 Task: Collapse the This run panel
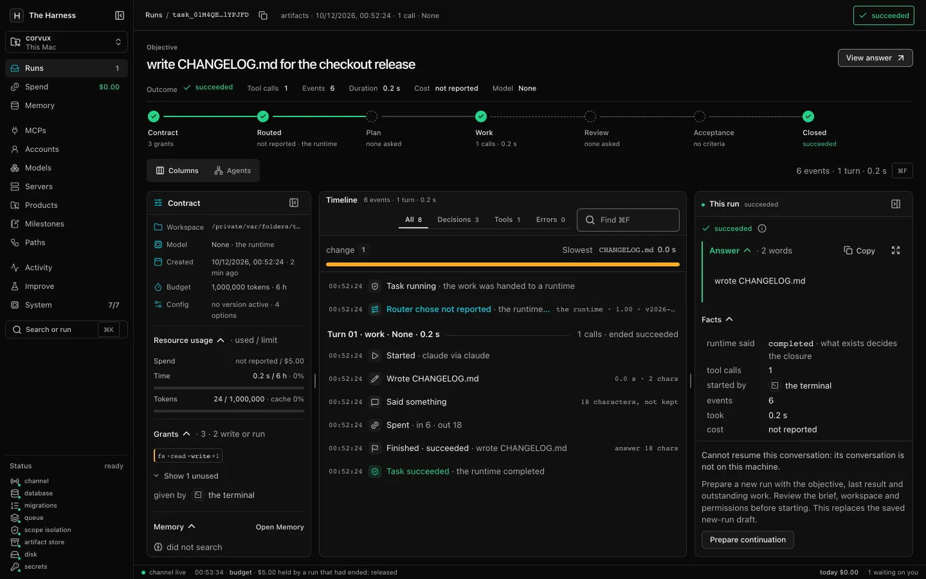click(896, 204)
